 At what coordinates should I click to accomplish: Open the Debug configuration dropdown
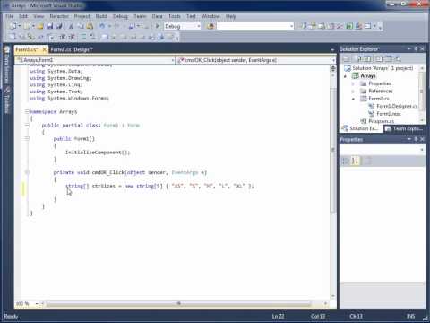(199, 26)
